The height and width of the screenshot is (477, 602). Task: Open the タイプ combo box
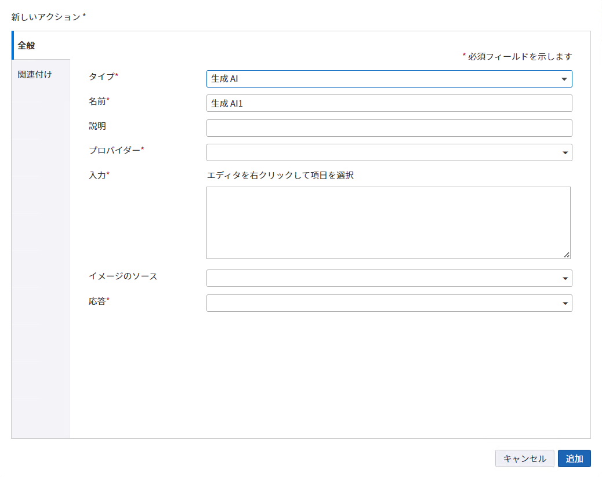point(389,79)
